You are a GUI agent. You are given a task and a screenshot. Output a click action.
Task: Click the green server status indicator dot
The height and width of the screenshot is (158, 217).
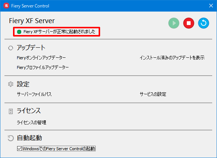click(19, 32)
